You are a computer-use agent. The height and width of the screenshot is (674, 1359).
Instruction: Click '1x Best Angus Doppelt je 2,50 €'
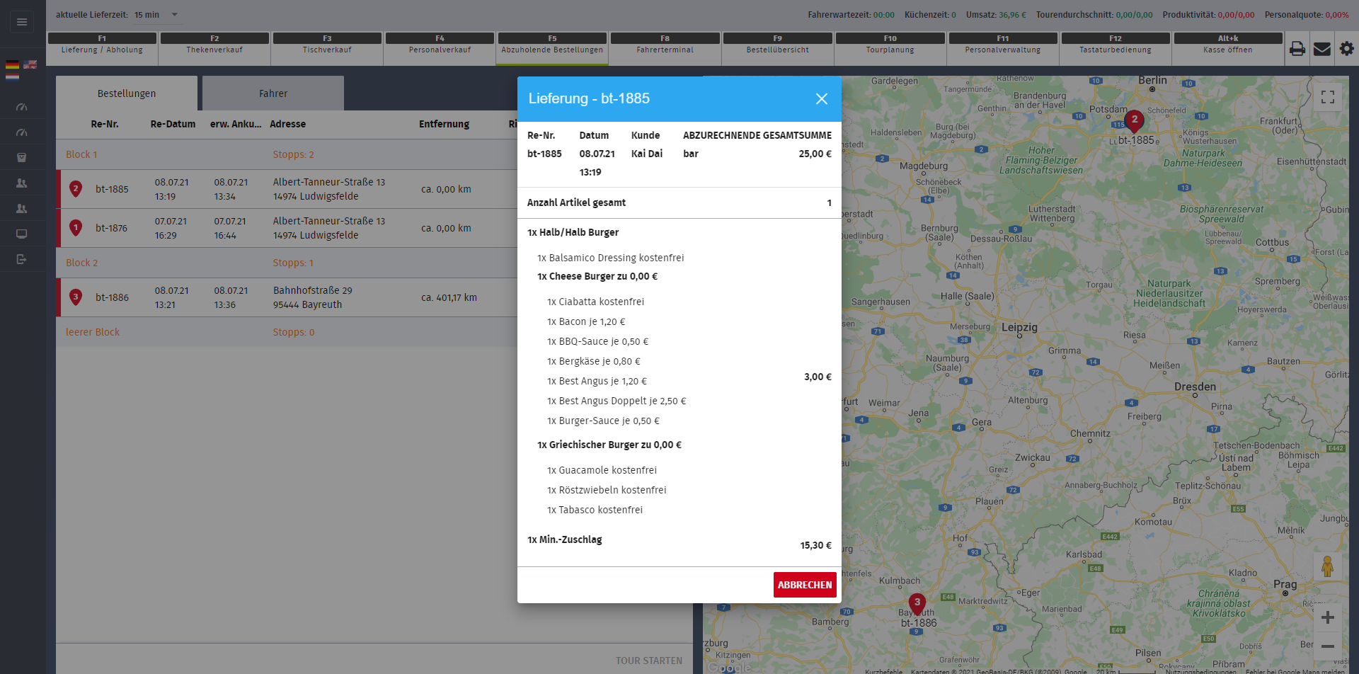[617, 401]
